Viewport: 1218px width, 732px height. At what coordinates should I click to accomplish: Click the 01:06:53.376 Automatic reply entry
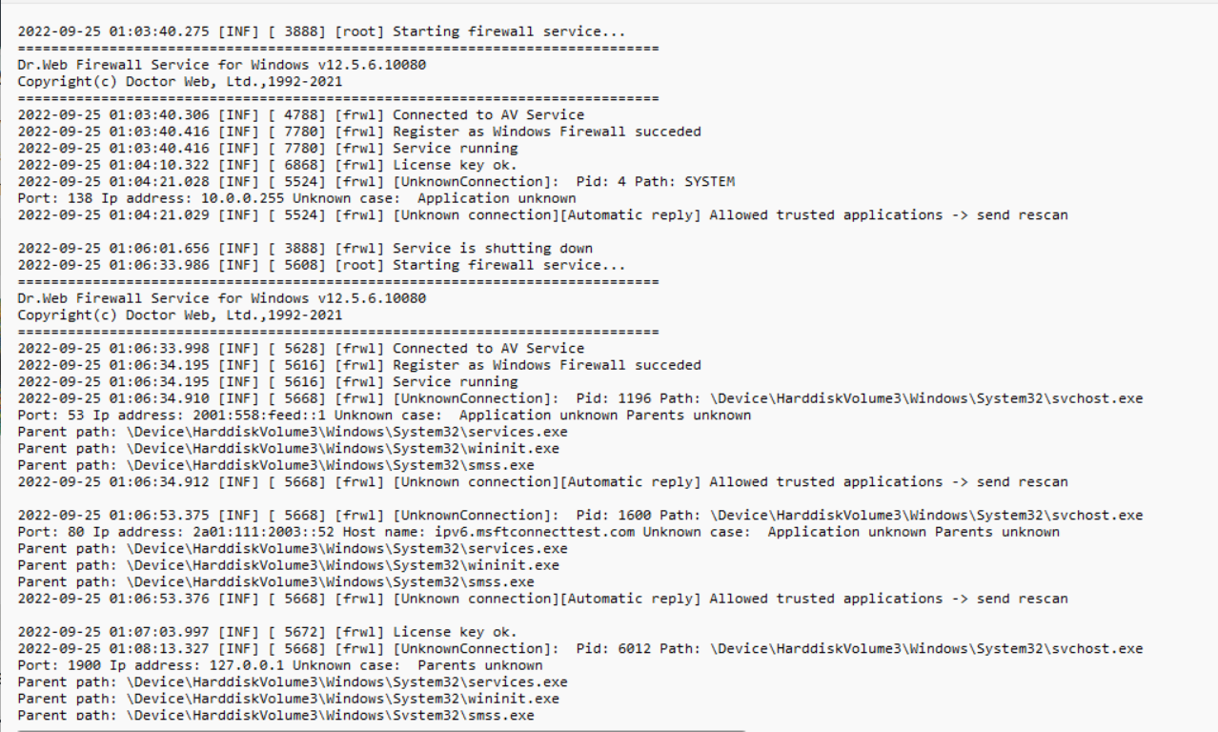click(542, 599)
